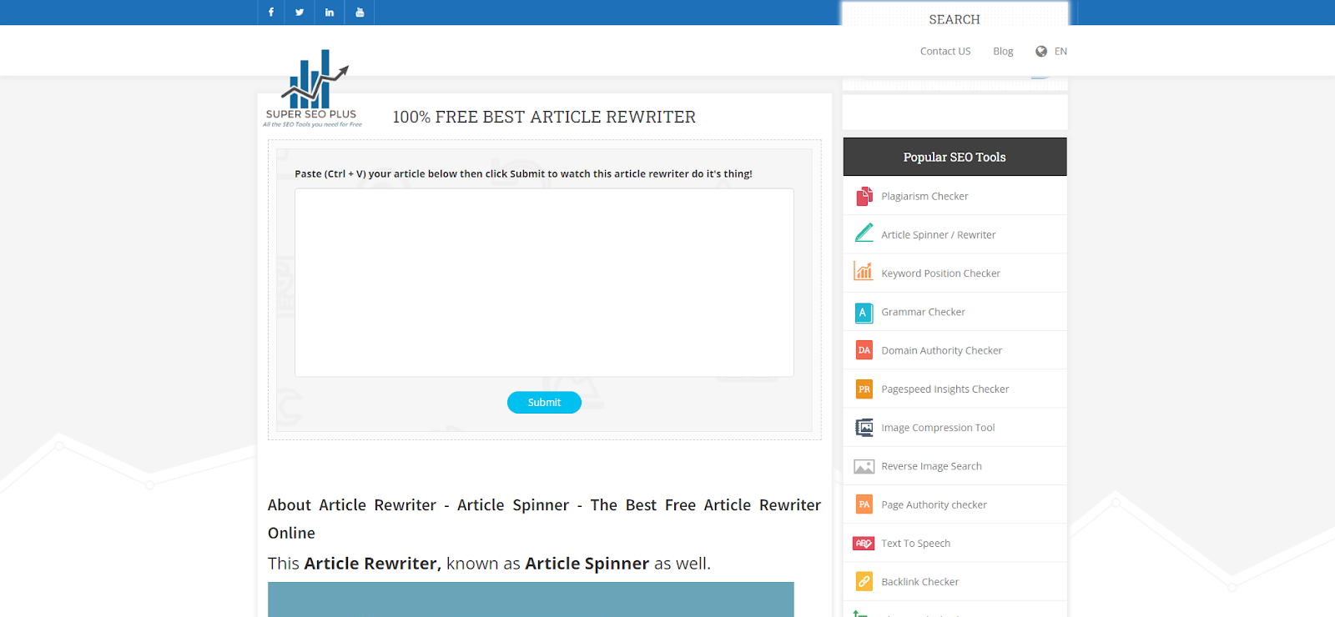Click the Popular SEO Tools header

point(955,157)
